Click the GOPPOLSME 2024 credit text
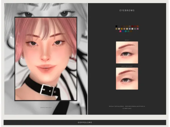 (46, 108)
